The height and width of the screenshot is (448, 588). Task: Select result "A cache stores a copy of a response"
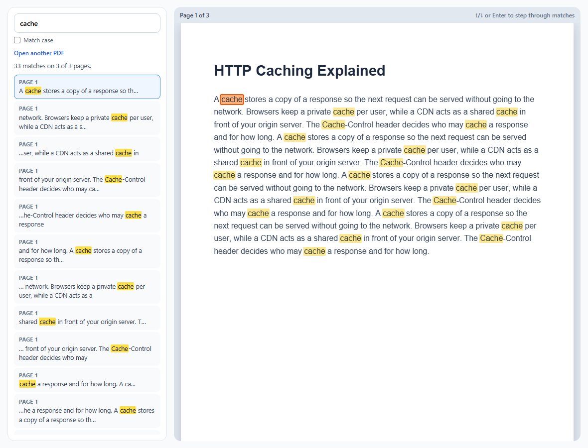pos(87,87)
